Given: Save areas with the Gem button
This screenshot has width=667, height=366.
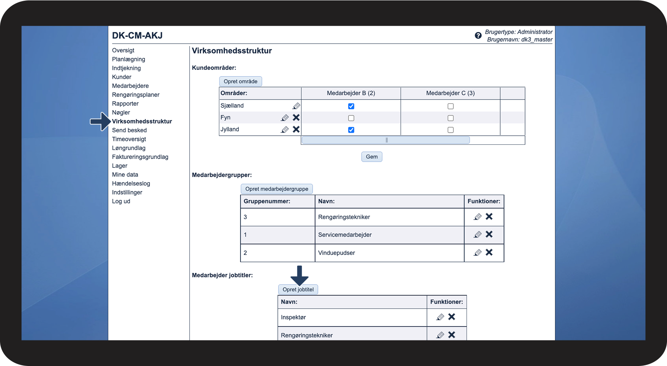Looking at the screenshot, I should (372, 157).
